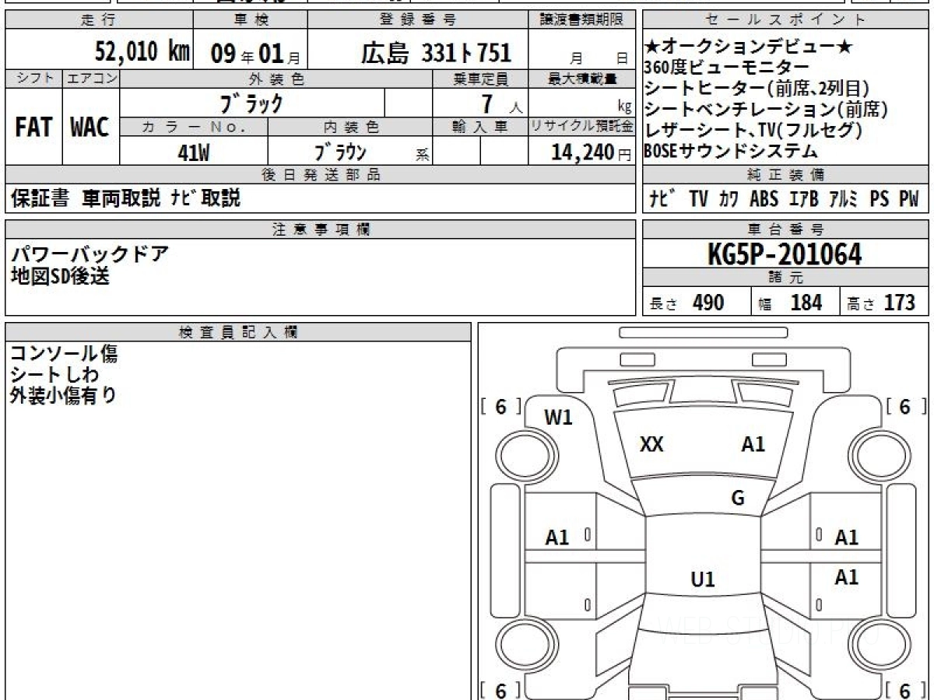Click the 譲渡書類期限 header
The height and width of the screenshot is (700, 934).
(x=582, y=20)
